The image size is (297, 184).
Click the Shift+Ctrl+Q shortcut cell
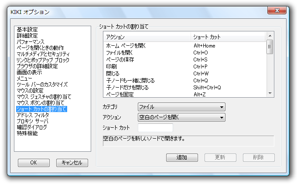click(x=207, y=88)
